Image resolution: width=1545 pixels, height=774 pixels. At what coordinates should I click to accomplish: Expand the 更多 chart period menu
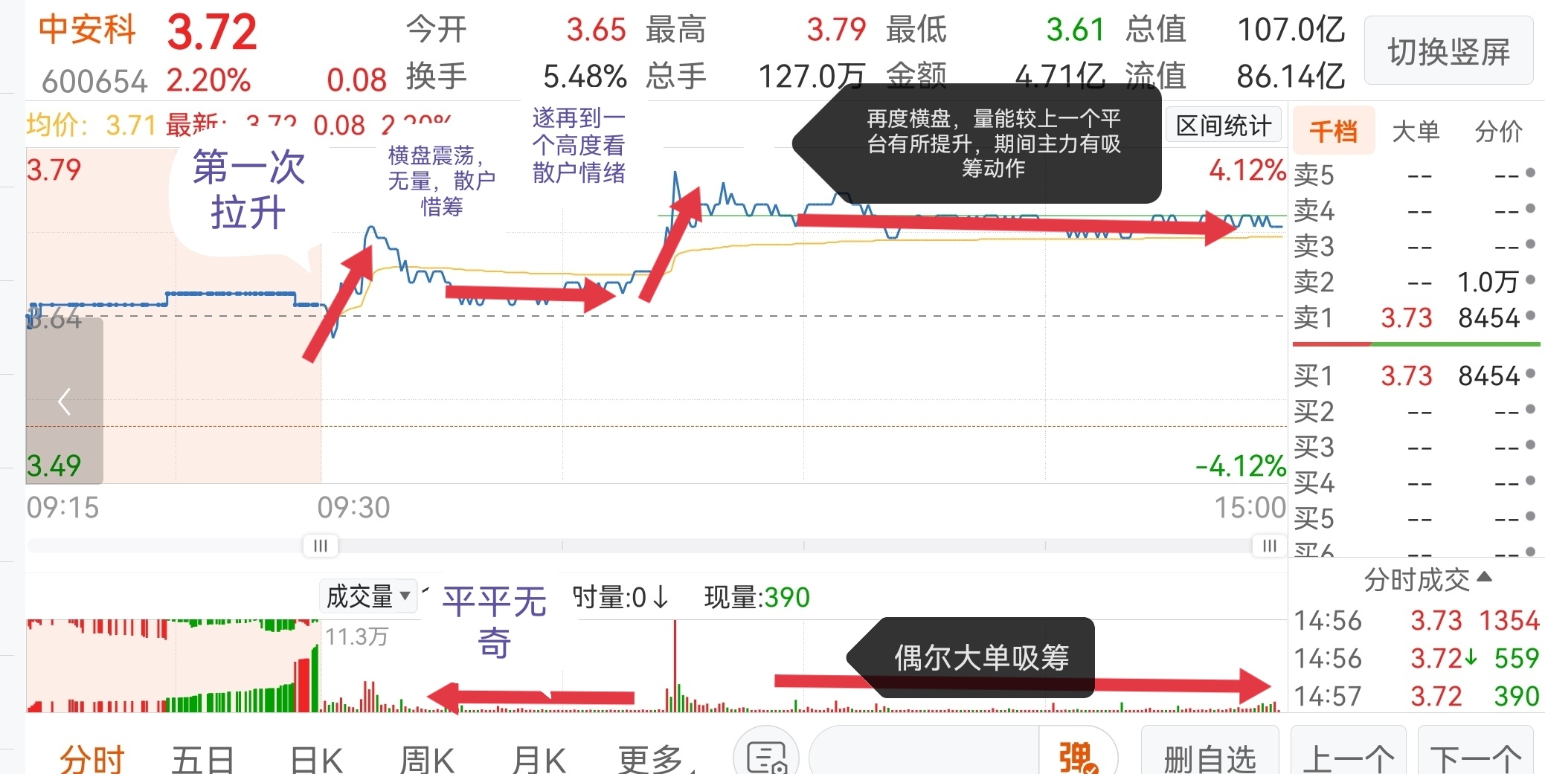(655, 759)
